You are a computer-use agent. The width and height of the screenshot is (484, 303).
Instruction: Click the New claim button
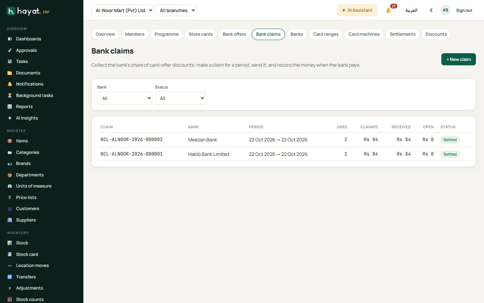tap(458, 59)
